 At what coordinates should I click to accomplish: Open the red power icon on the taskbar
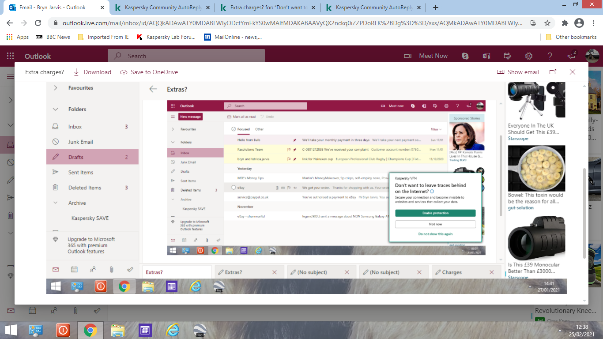(63, 330)
